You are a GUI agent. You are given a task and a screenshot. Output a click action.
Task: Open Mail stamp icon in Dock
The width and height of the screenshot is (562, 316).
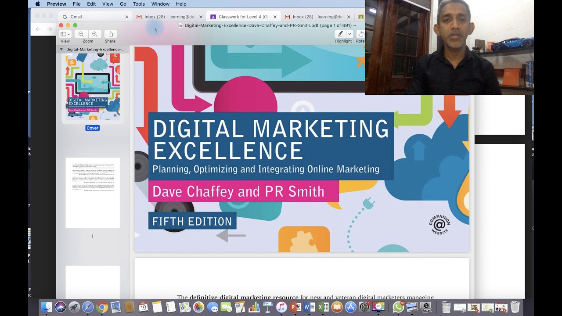115,307
